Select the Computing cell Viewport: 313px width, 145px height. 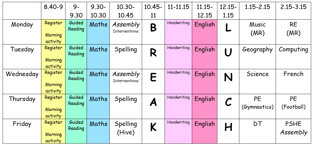(293, 50)
